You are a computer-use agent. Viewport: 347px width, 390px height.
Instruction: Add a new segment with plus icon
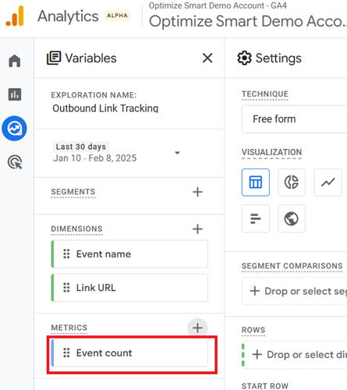pos(197,192)
